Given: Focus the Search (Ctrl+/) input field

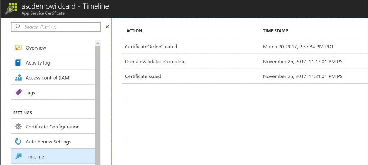Looking at the screenshot, I should [59, 27].
